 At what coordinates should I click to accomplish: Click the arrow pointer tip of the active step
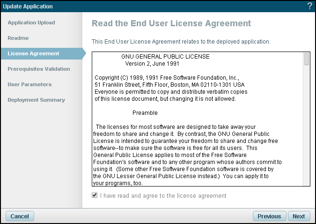[x=84, y=53]
